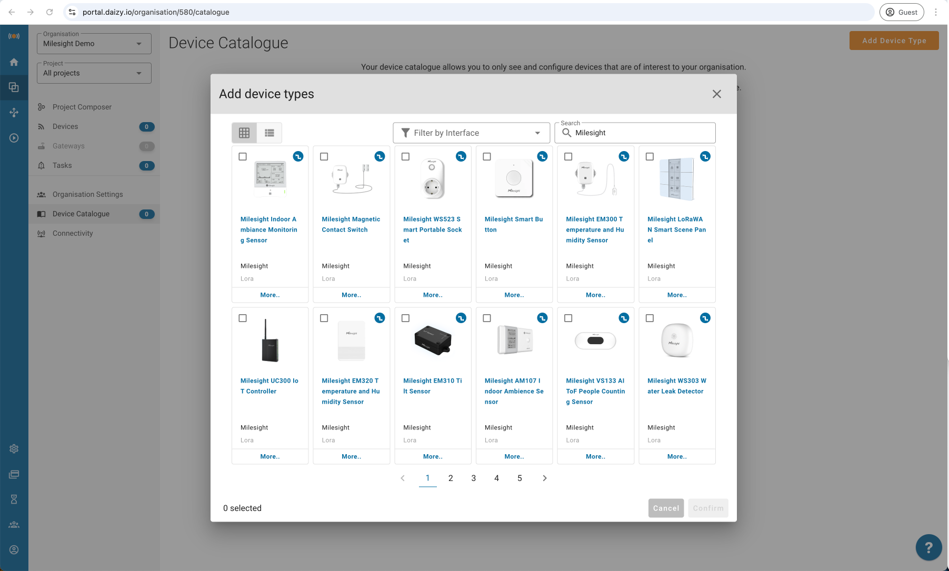
Task: Expand More.. on UC300 IoT Controller card
Action: 270,456
